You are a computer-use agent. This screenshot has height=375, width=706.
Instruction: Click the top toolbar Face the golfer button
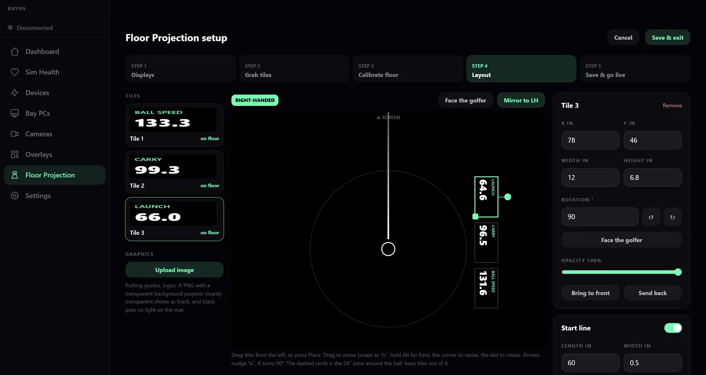[466, 100]
